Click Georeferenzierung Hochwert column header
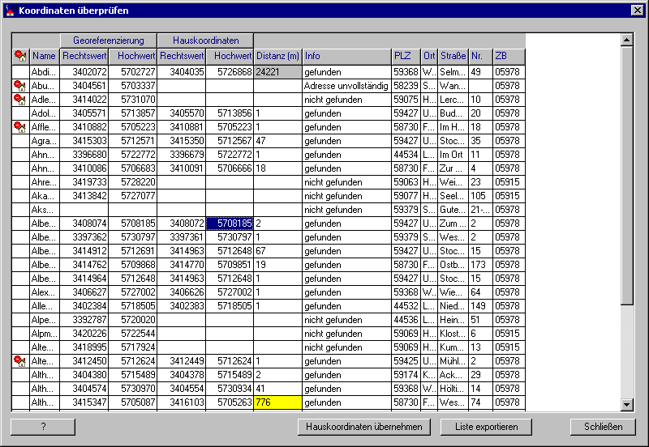 click(133, 56)
